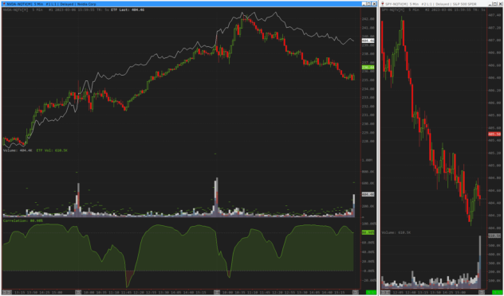Click the white 404.46 ETF price tag
Image resolution: width=504 pixels, height=296 pixels.
(368, 41)
